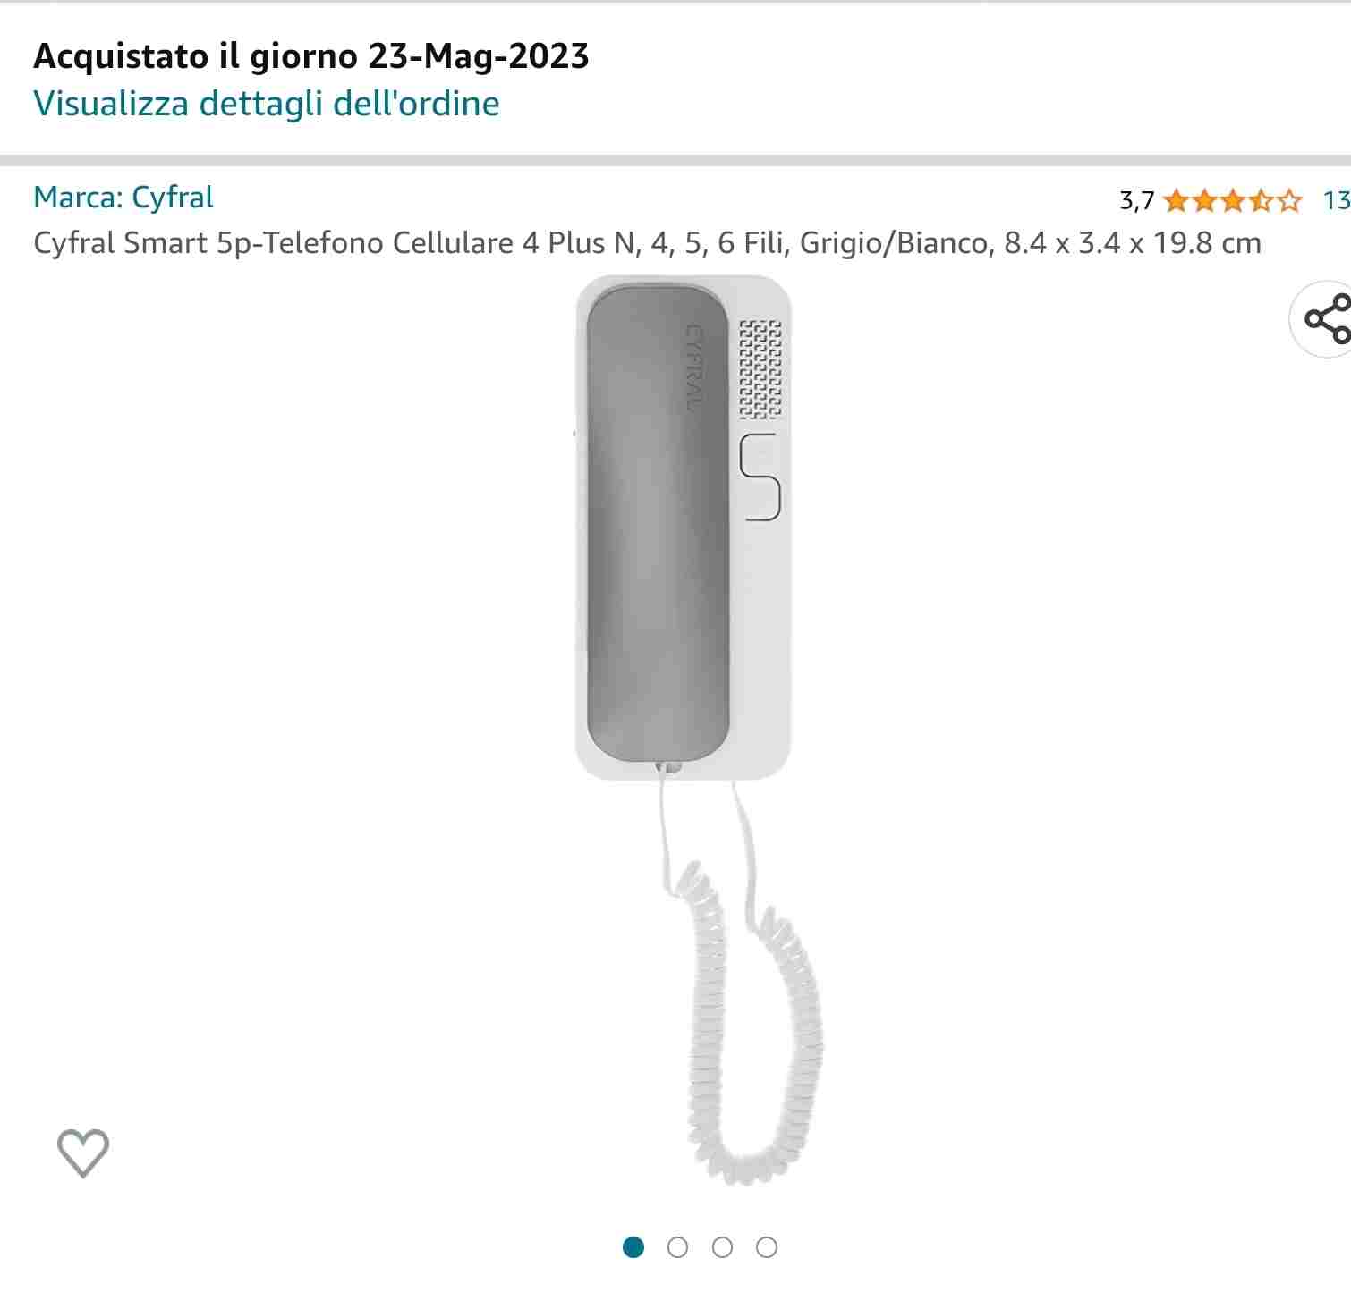Switch to the second image carousel dot

[678, 1247]
